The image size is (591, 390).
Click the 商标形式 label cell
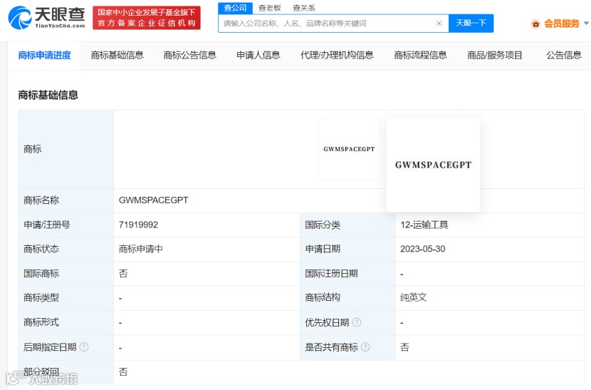tap(66, 322)
